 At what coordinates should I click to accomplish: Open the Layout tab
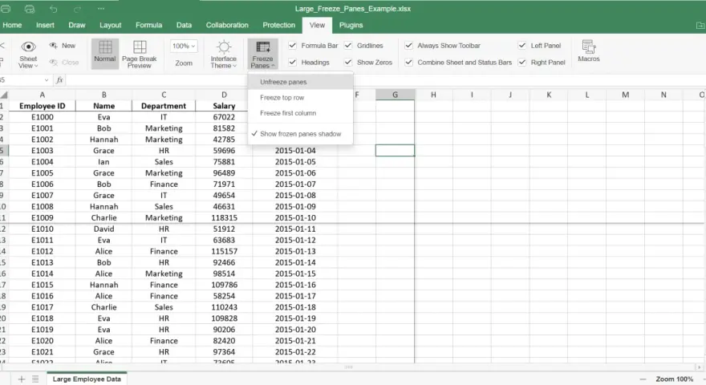pos(111,25)
